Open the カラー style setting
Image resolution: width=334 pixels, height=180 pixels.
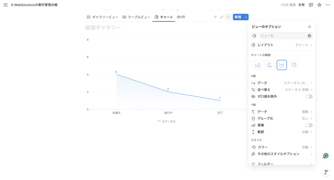click(282, 147)
